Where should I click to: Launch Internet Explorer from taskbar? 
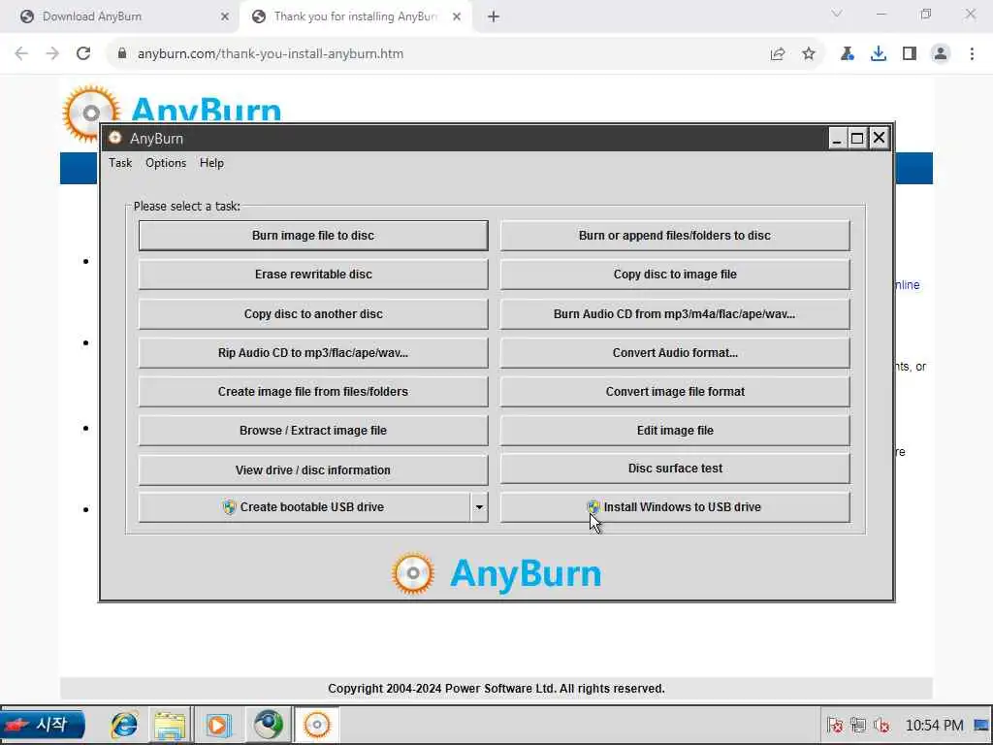point(124,725)
